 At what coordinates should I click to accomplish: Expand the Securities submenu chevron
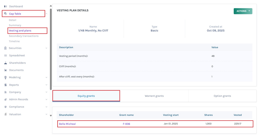[x=46, y=48]
